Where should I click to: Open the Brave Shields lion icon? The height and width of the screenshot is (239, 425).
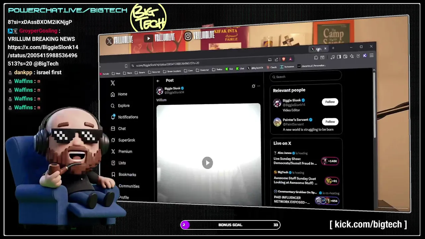[284, 59]
